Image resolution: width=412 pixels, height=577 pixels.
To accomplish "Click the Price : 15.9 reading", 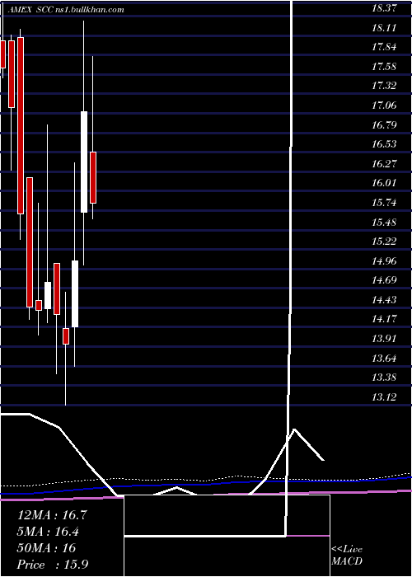I will pyautogui.click(x=53, y=565).
